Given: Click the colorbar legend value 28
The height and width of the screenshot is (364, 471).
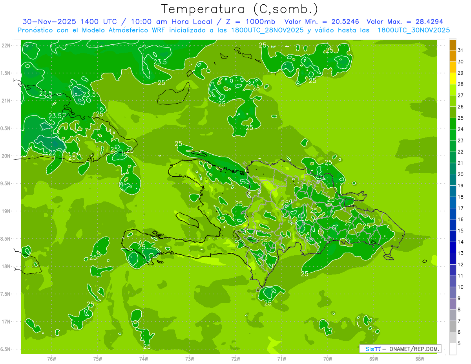Looking at the screenshot, I should [460, 84].
